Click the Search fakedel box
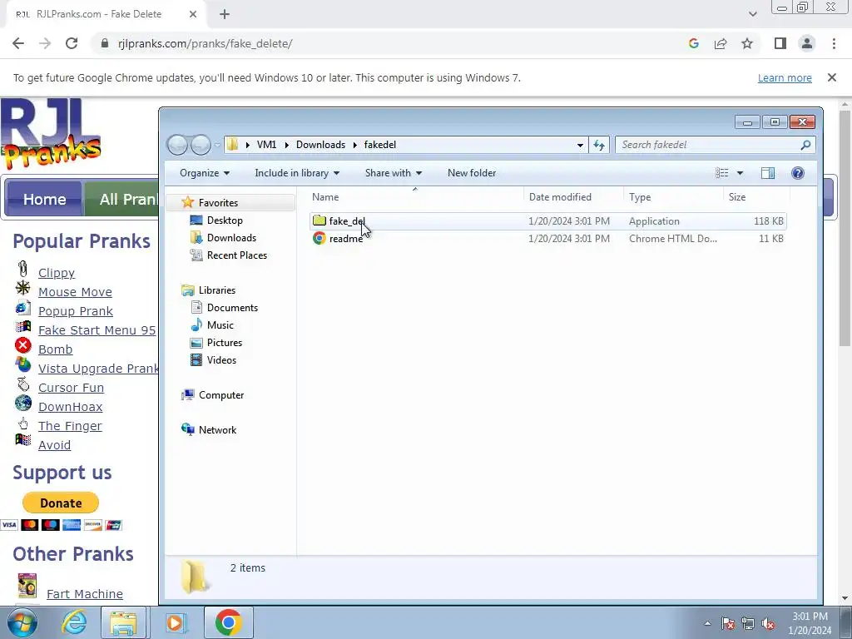This screenshot has height=639, width=852. 715,145
